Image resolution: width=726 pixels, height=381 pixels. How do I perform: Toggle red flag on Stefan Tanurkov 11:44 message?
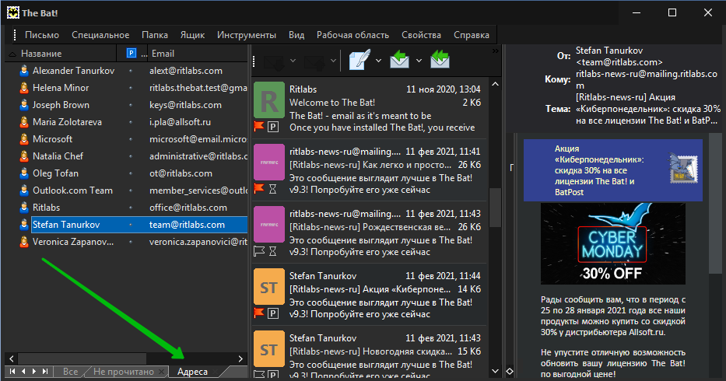coord(259,313)
